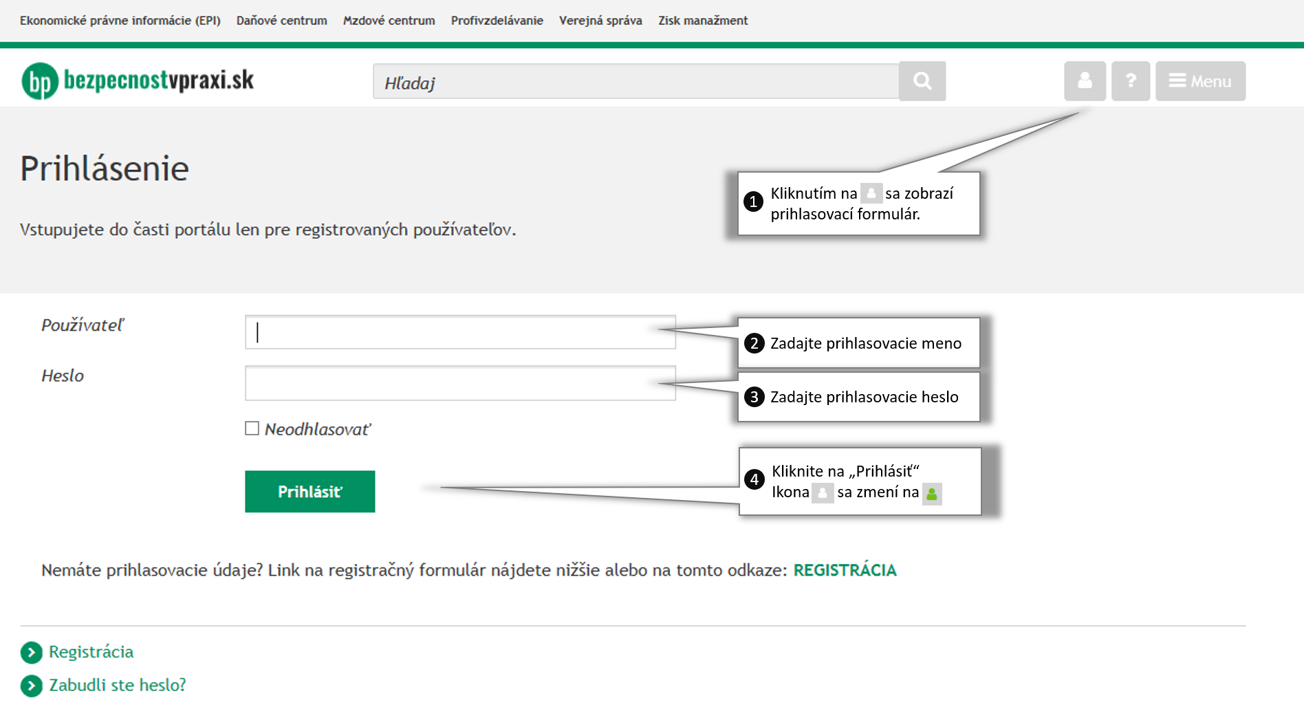Click the question mark help icon
The width and height of the screenshot is (1304, 707).
(x=1131, y=81)
